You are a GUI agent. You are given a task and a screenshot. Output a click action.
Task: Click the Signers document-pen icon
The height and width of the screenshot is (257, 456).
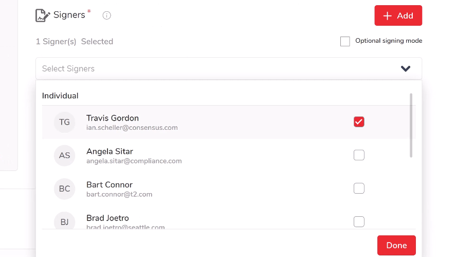click(43, 15)
